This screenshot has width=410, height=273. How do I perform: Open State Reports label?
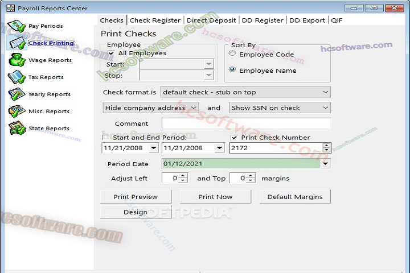49,129
